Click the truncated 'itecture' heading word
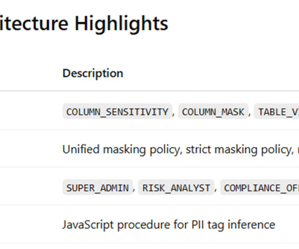The height and width of the screenshot is (249, 299). tap(34, 24)
